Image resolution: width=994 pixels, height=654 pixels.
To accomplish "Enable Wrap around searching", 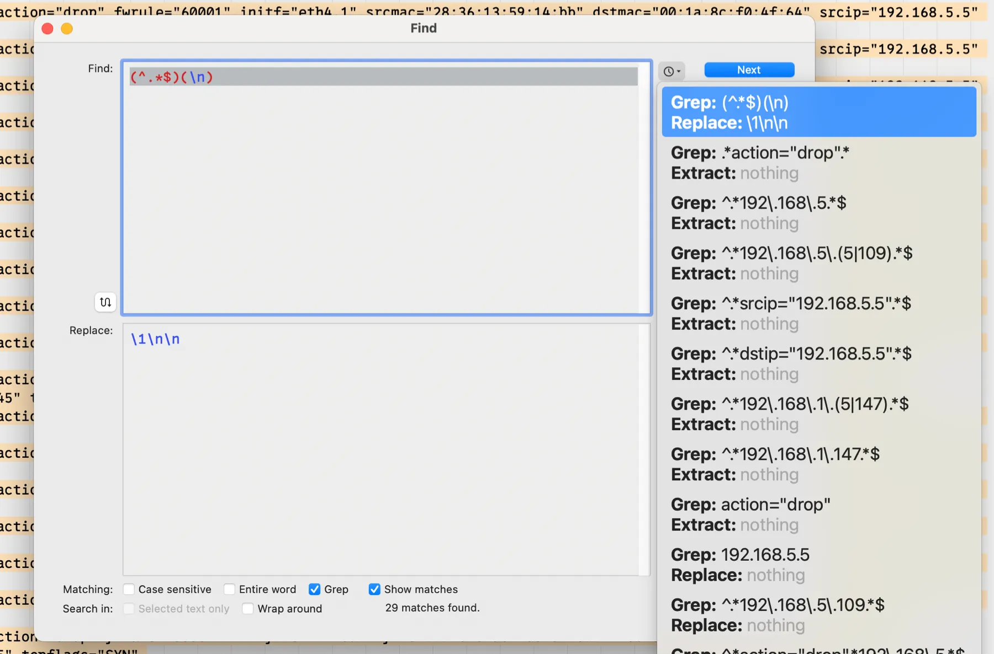I will click(248, 609).
